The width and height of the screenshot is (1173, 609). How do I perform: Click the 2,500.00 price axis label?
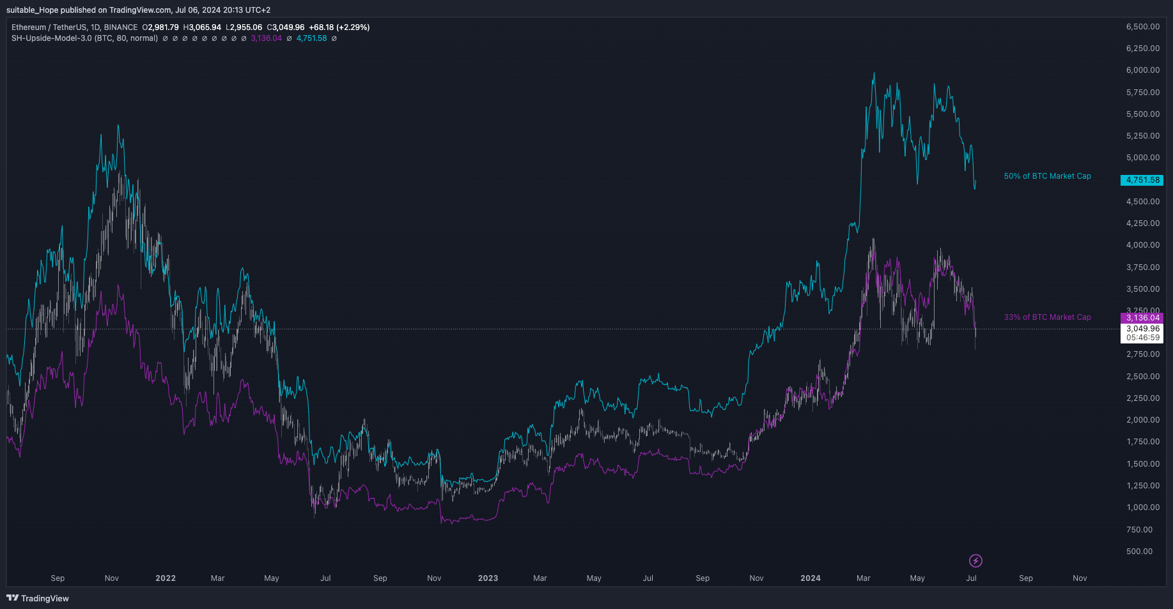click(x=1143, y=377)
